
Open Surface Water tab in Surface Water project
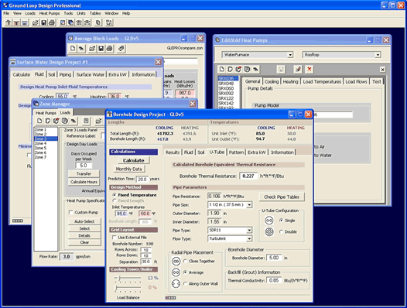pyautogui.click(x=90, y=74)
